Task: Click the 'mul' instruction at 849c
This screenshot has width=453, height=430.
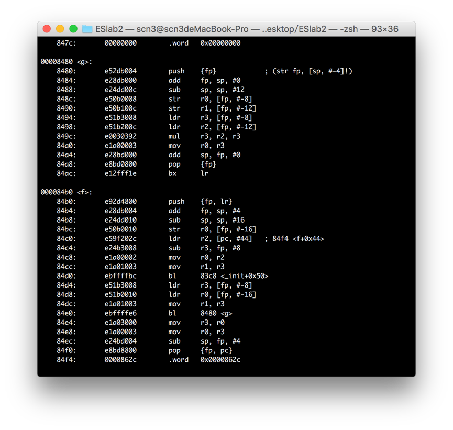Action: (174, 136)
